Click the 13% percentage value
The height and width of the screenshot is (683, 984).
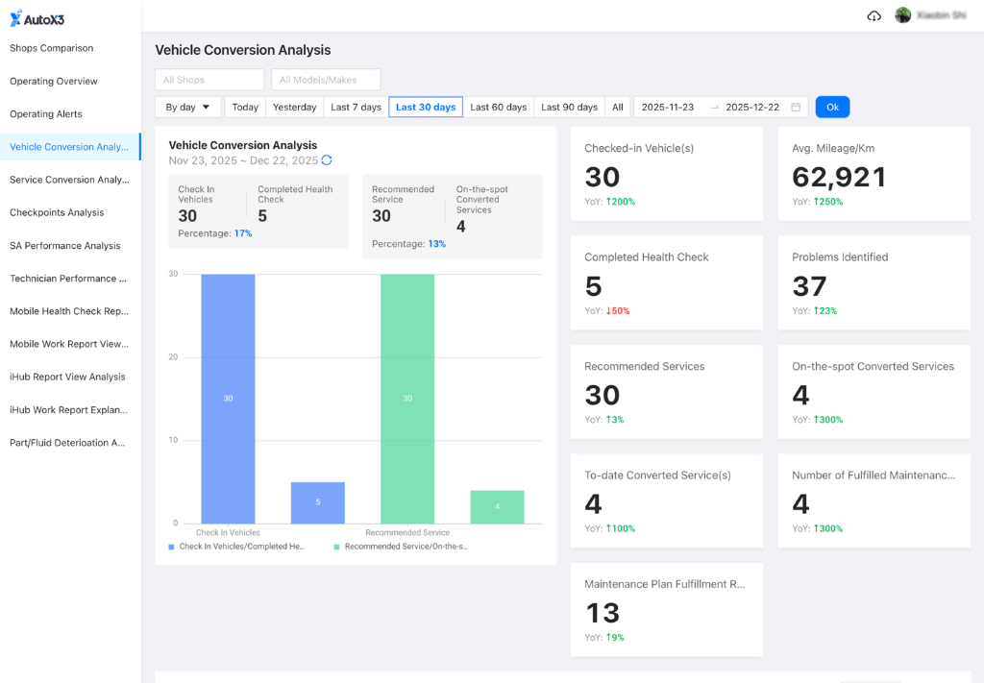[437, 244]
